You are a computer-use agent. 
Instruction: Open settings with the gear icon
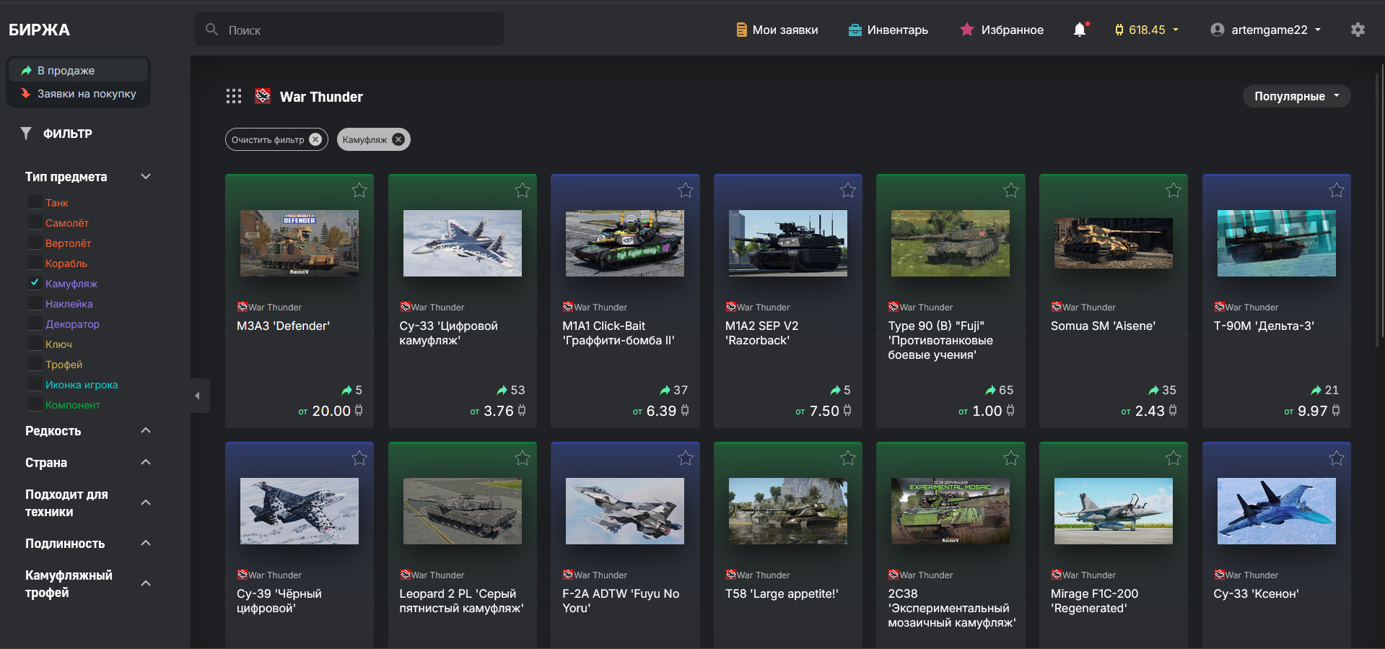coord(1358,30)
